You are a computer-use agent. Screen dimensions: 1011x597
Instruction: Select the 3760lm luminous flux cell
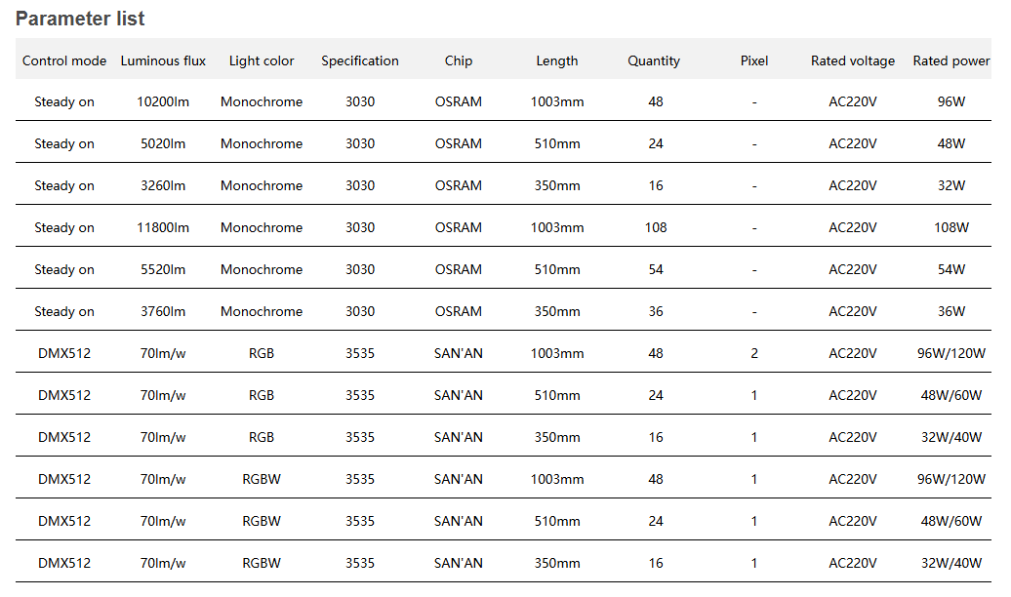click(163, 311)
